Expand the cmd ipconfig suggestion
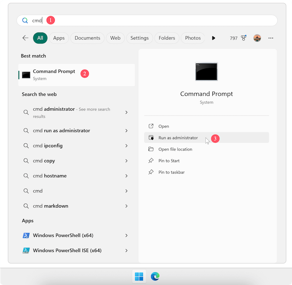The image size is (292, 285). [x=126, y=145]
